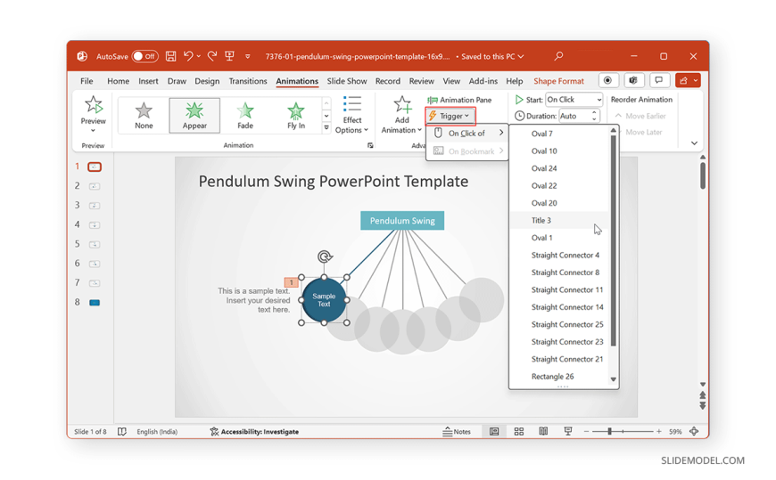776x480 pixels.
Task: Click the Duration Auto input field
Action: (x=574, y=116)
